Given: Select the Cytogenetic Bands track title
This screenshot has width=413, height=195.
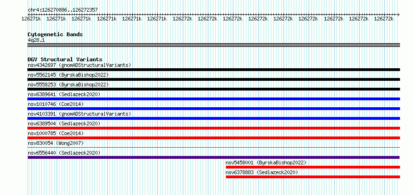Looking at the screenshot, I should click(x=55, y=34).
